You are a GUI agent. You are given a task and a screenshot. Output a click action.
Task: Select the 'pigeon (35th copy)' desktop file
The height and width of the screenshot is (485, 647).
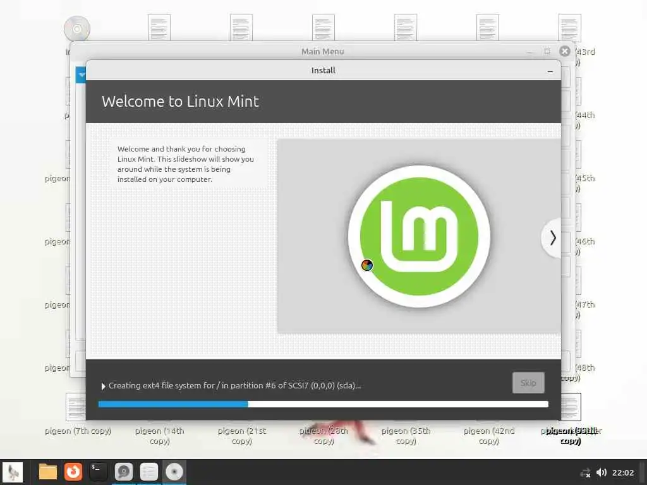tap(406, 436)
